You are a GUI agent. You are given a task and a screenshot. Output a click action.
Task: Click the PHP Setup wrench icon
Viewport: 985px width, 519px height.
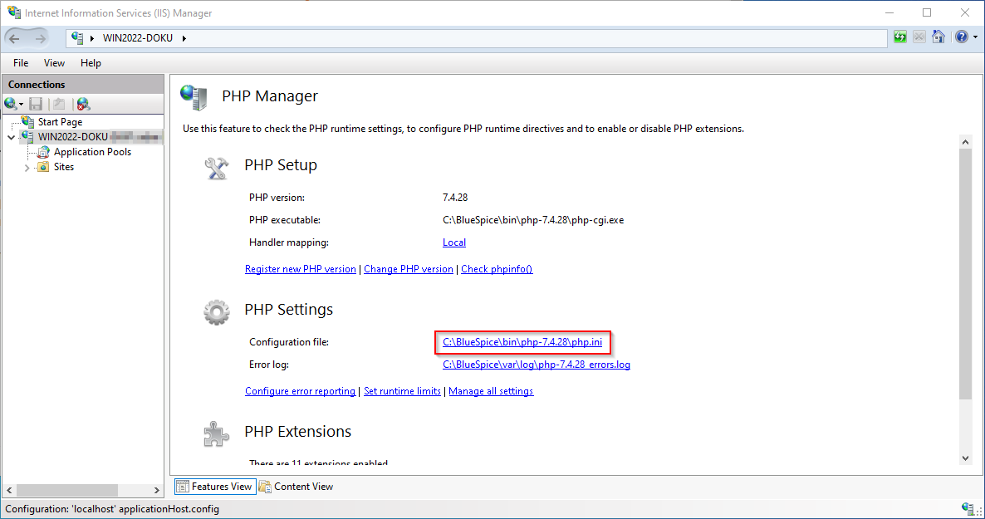[x=216, y=168]
